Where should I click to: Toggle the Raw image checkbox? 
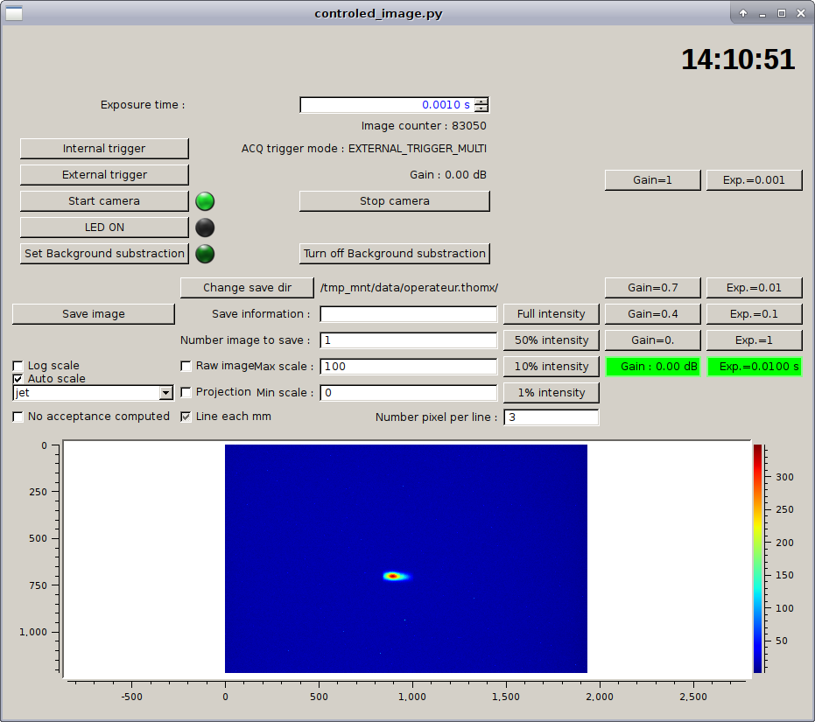(186, 366)
